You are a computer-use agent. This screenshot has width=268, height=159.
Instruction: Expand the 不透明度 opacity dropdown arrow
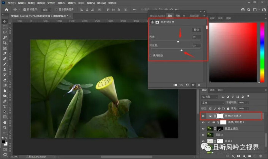tap(248, 103)
